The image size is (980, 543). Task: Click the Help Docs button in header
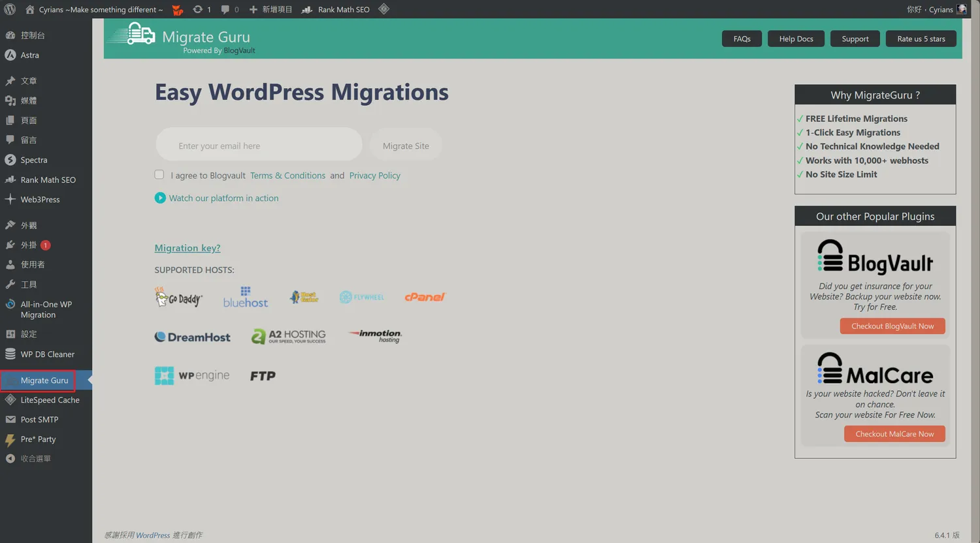tap(796, 39)
